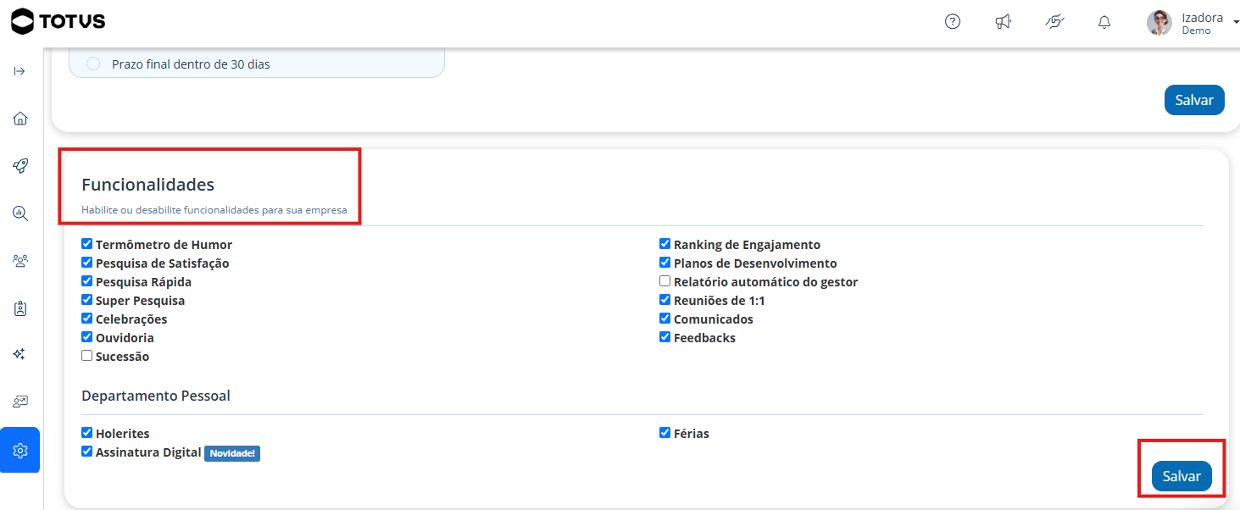Open the settings gear icon in sidebar
Viewport: 1240px width, 510px height.
(x=20, y=450)
